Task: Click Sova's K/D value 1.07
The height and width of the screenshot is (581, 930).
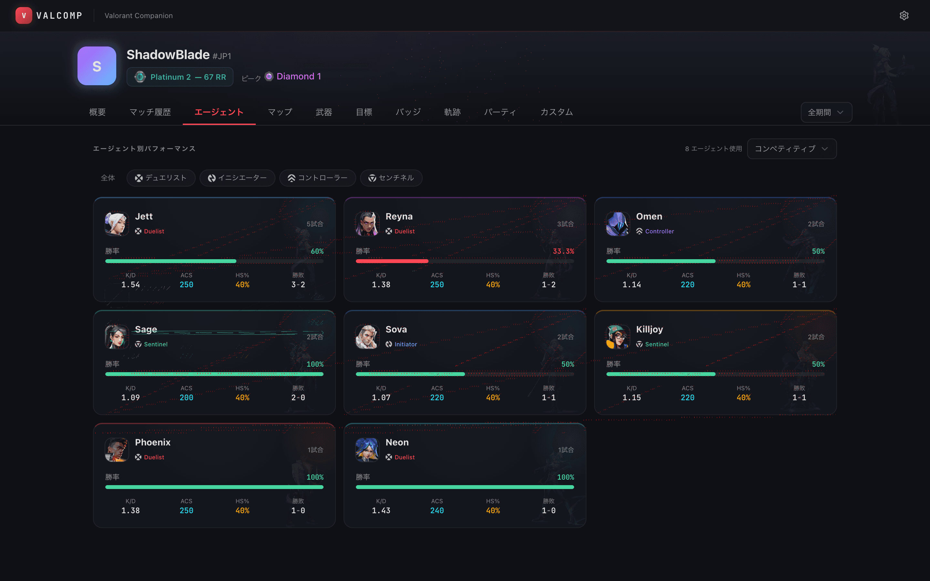Action: click(381, 398)
